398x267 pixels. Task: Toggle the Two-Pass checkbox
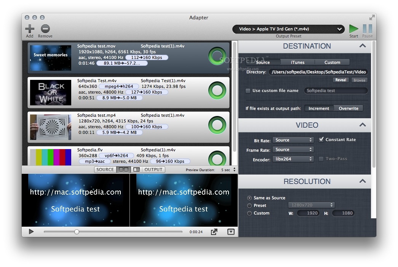point(321,159)
